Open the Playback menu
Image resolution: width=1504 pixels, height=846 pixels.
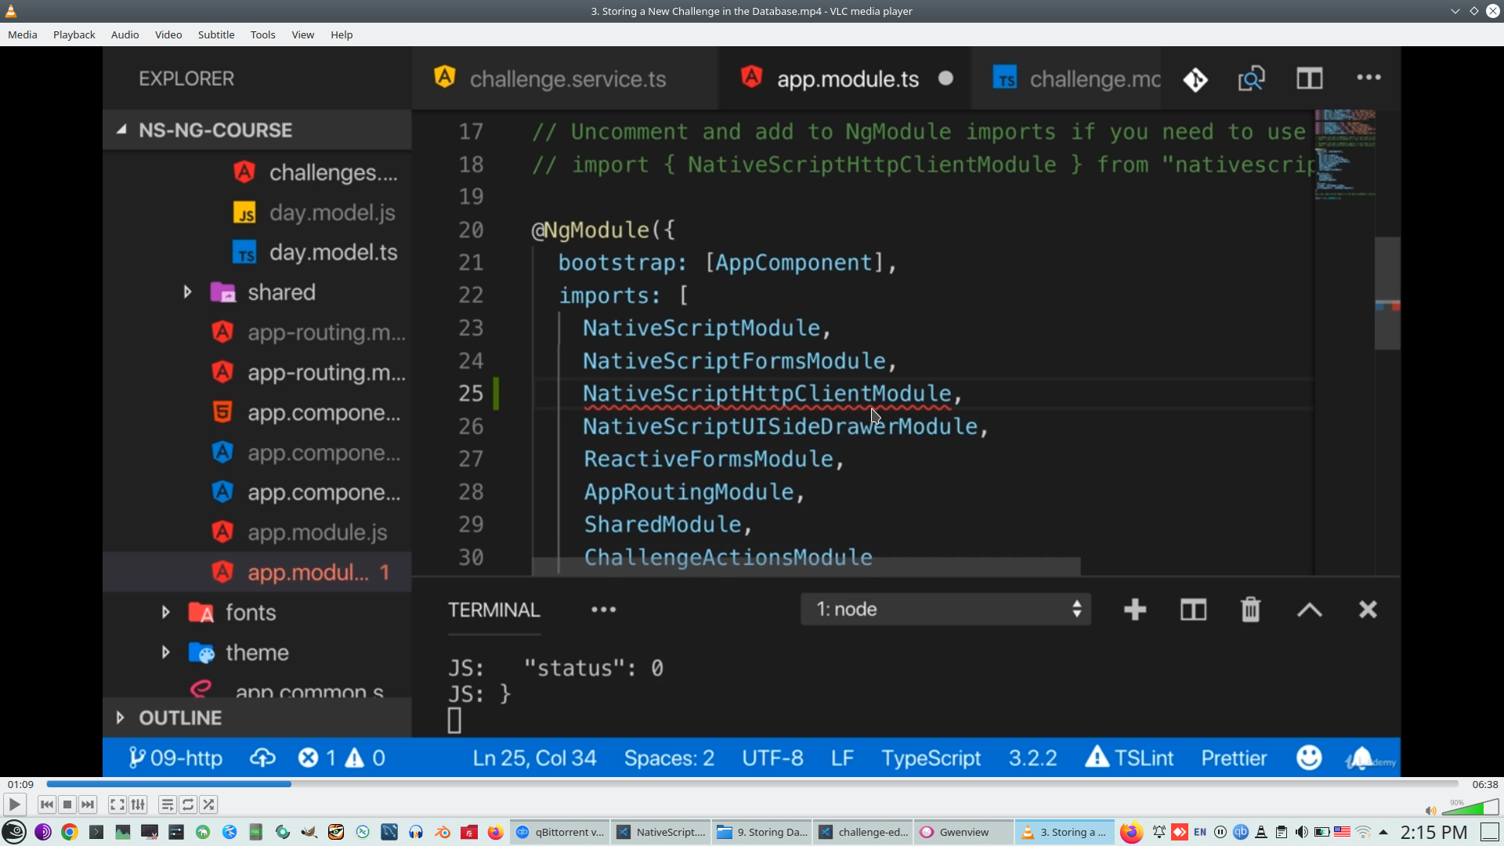click(74, 34)
